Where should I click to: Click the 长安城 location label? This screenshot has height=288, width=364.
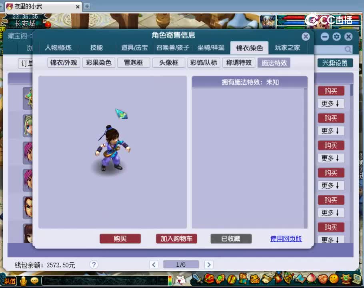[25, 24]
